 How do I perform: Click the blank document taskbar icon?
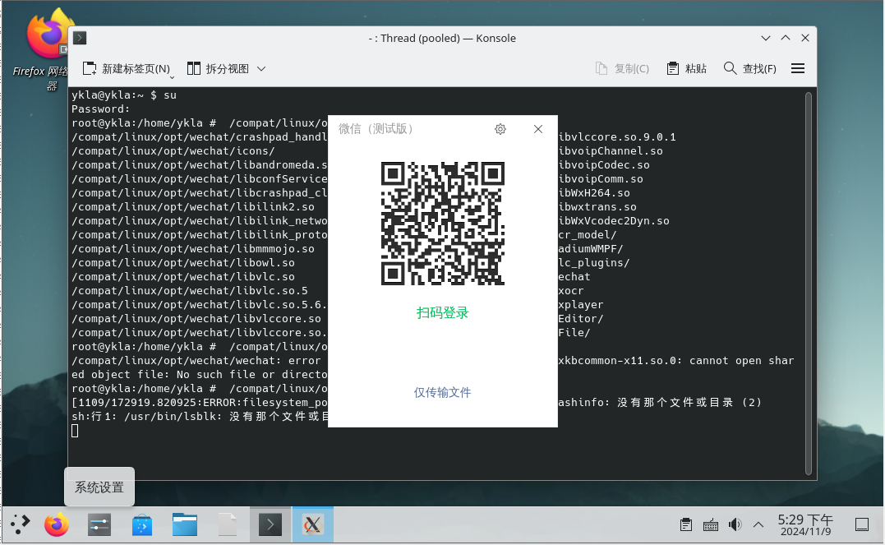point(228,524)
